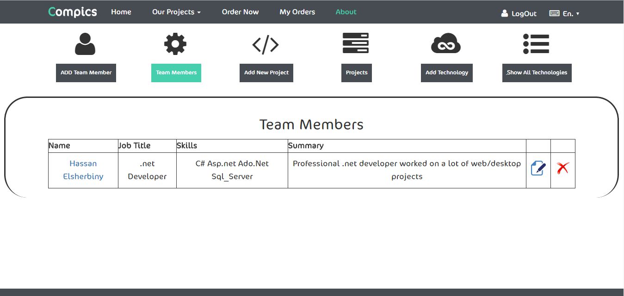This screenshot has height=296, width=624.
Task: Open the En. language dropdown
Action: (x=571, y=14)
